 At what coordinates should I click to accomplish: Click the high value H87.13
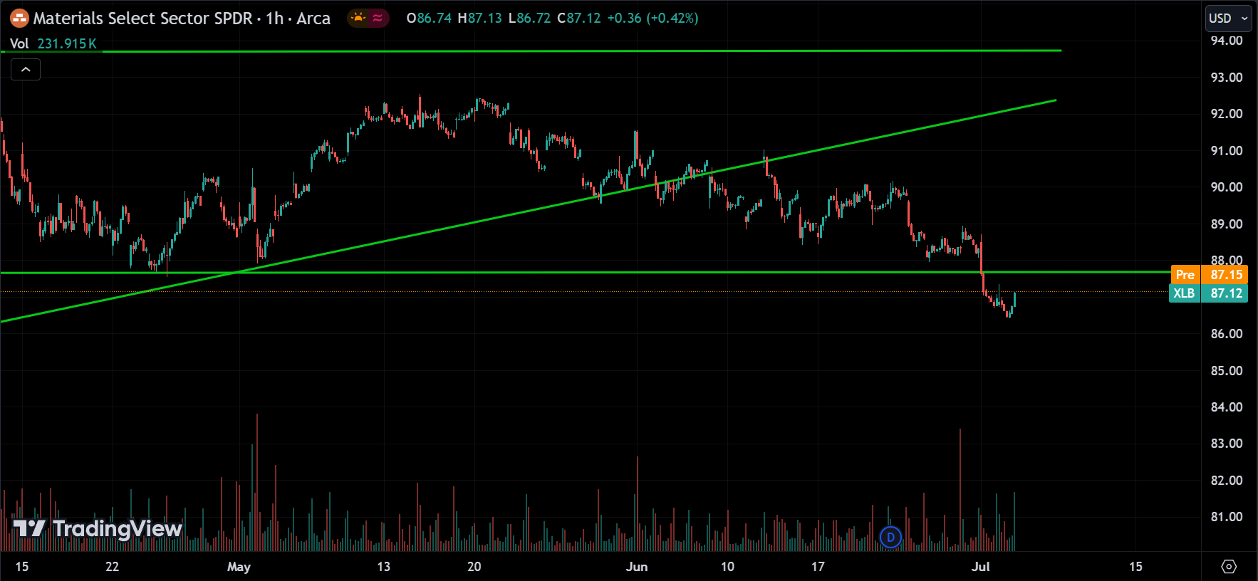[480, 18]
